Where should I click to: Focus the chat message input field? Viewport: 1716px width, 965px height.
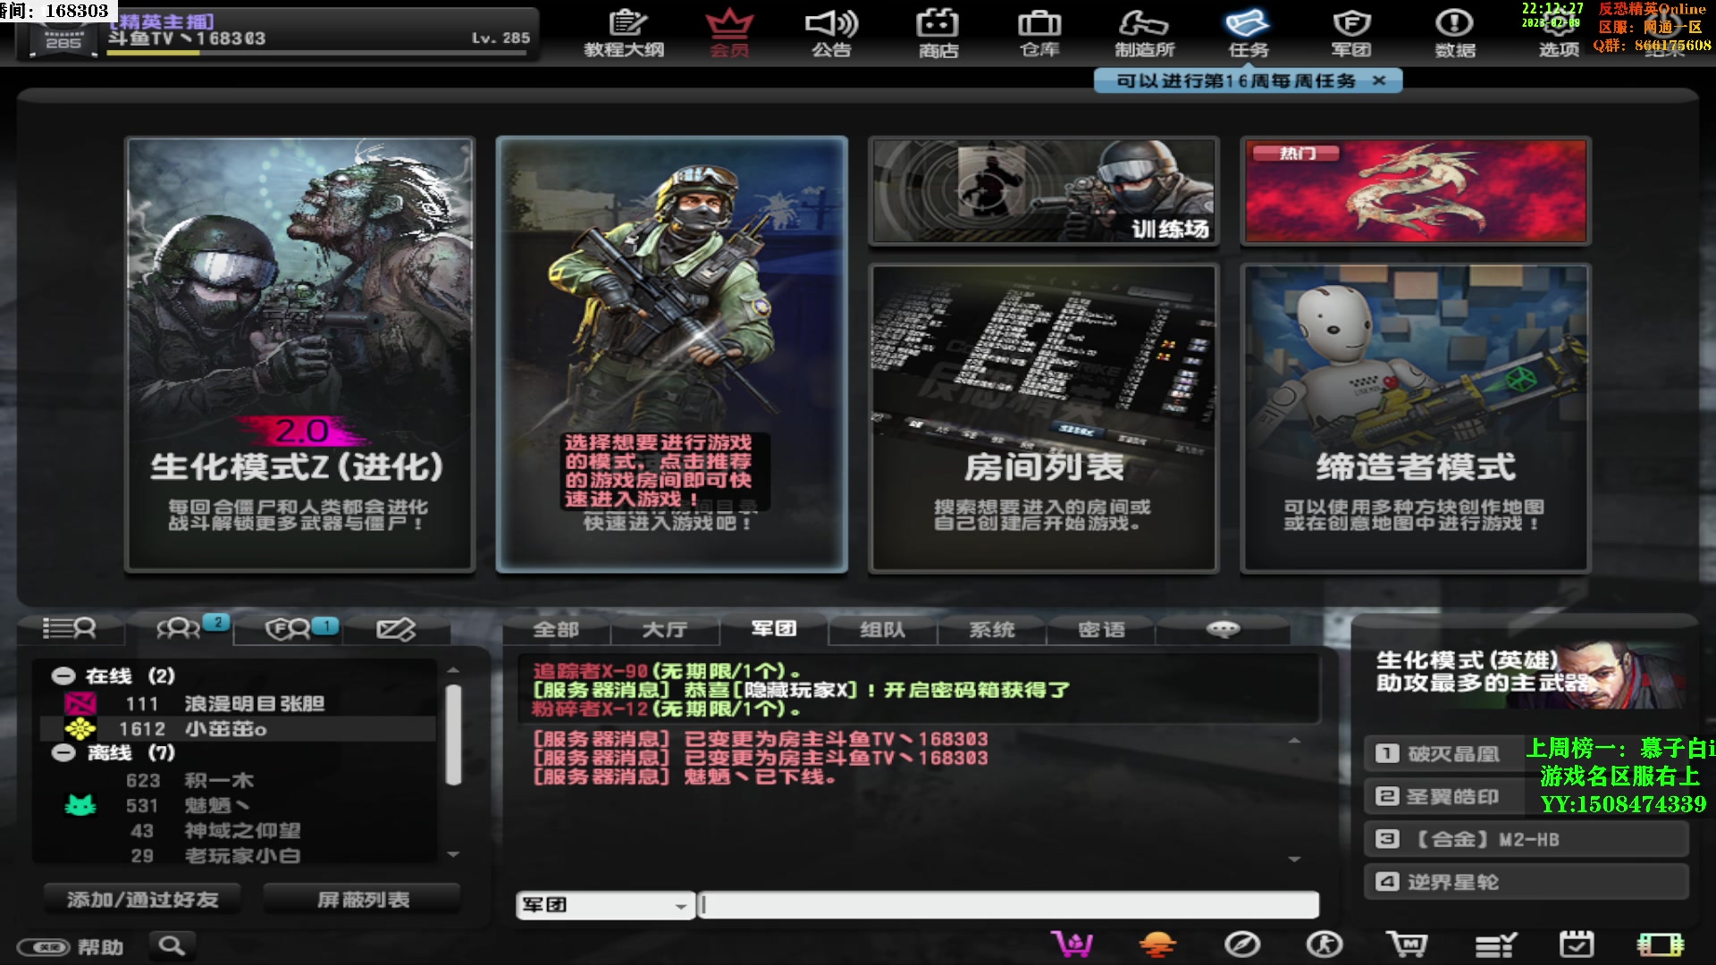click(x=1008, y=905)
